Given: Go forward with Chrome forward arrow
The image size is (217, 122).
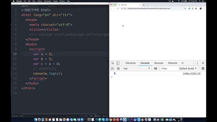Looking at the screenshot, I should pos(115,8).
